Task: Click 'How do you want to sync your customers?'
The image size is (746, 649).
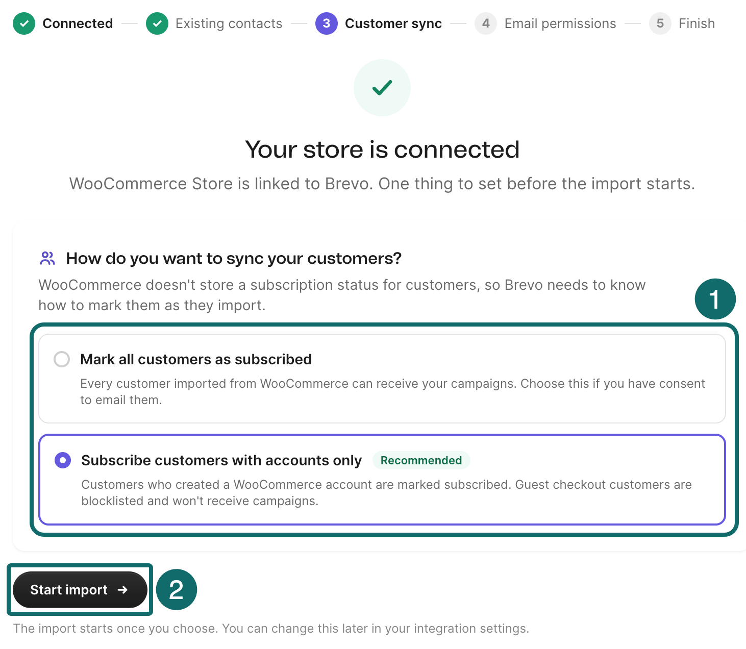Action: 234,259
